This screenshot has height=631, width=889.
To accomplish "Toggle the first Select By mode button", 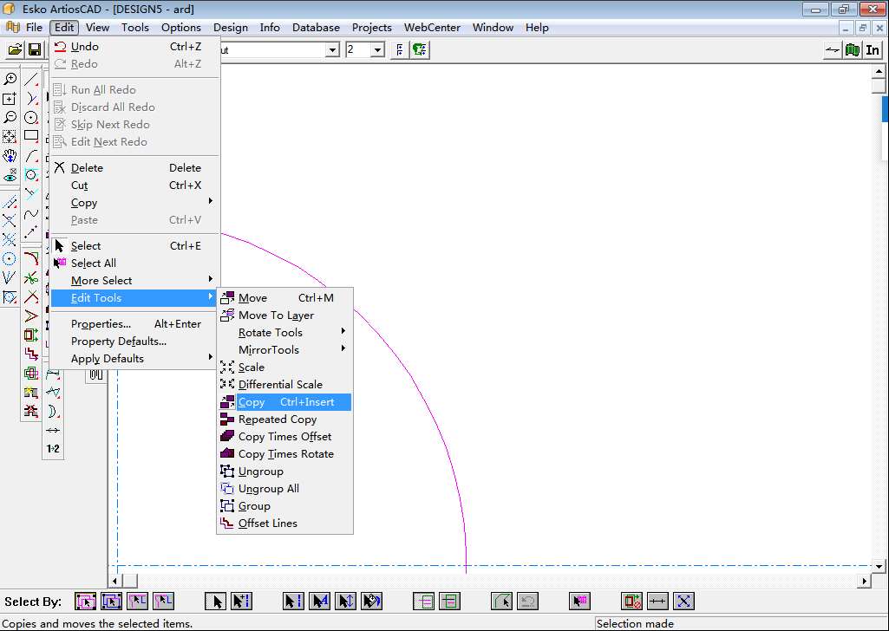I will (x=85, y=601).
